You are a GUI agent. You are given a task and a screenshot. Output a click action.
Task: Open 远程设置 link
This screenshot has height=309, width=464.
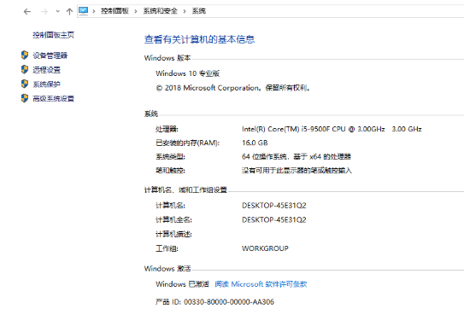pos(46,70)
